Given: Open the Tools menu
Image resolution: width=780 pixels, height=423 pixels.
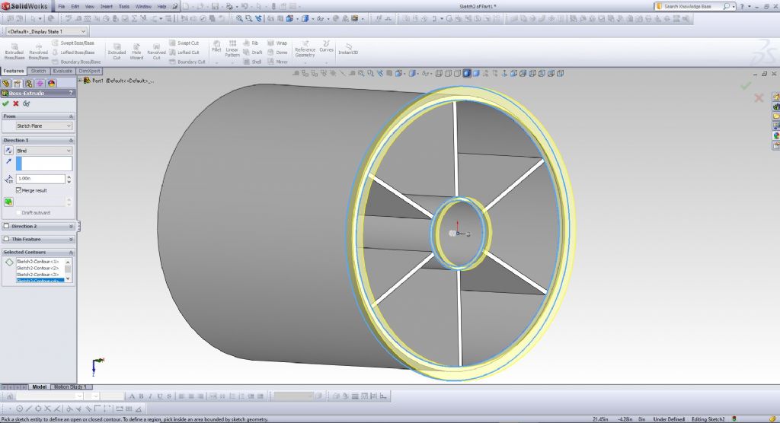Looking at the screenshot, I should pos(124,6).
